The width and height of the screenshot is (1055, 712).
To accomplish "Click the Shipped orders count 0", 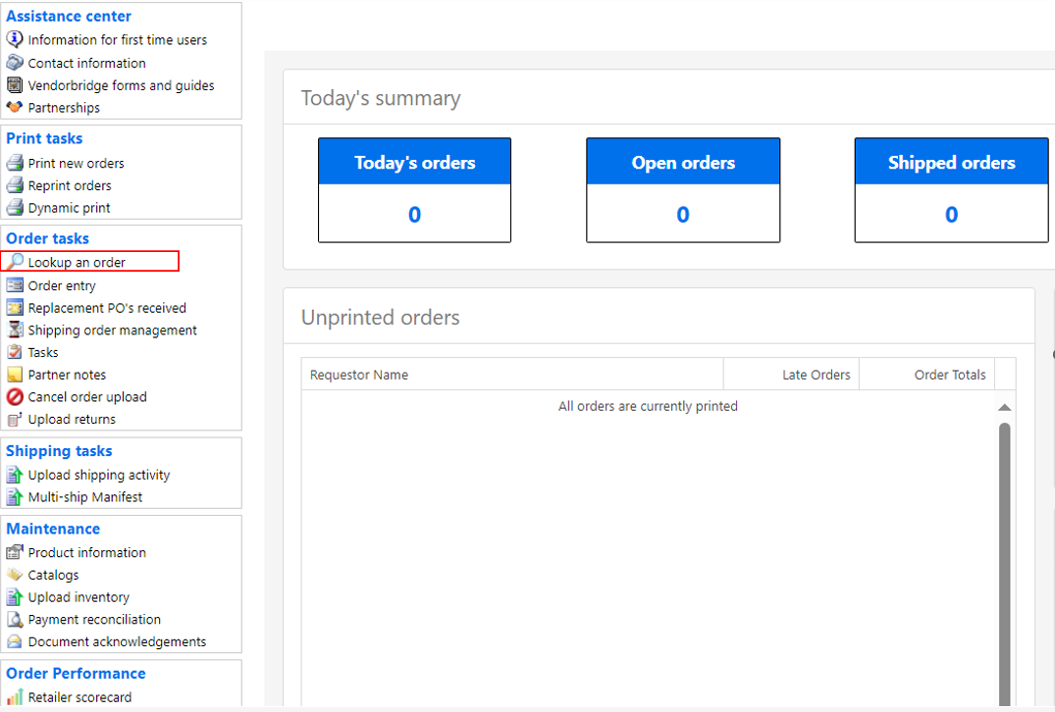I will tap(951, 215).
